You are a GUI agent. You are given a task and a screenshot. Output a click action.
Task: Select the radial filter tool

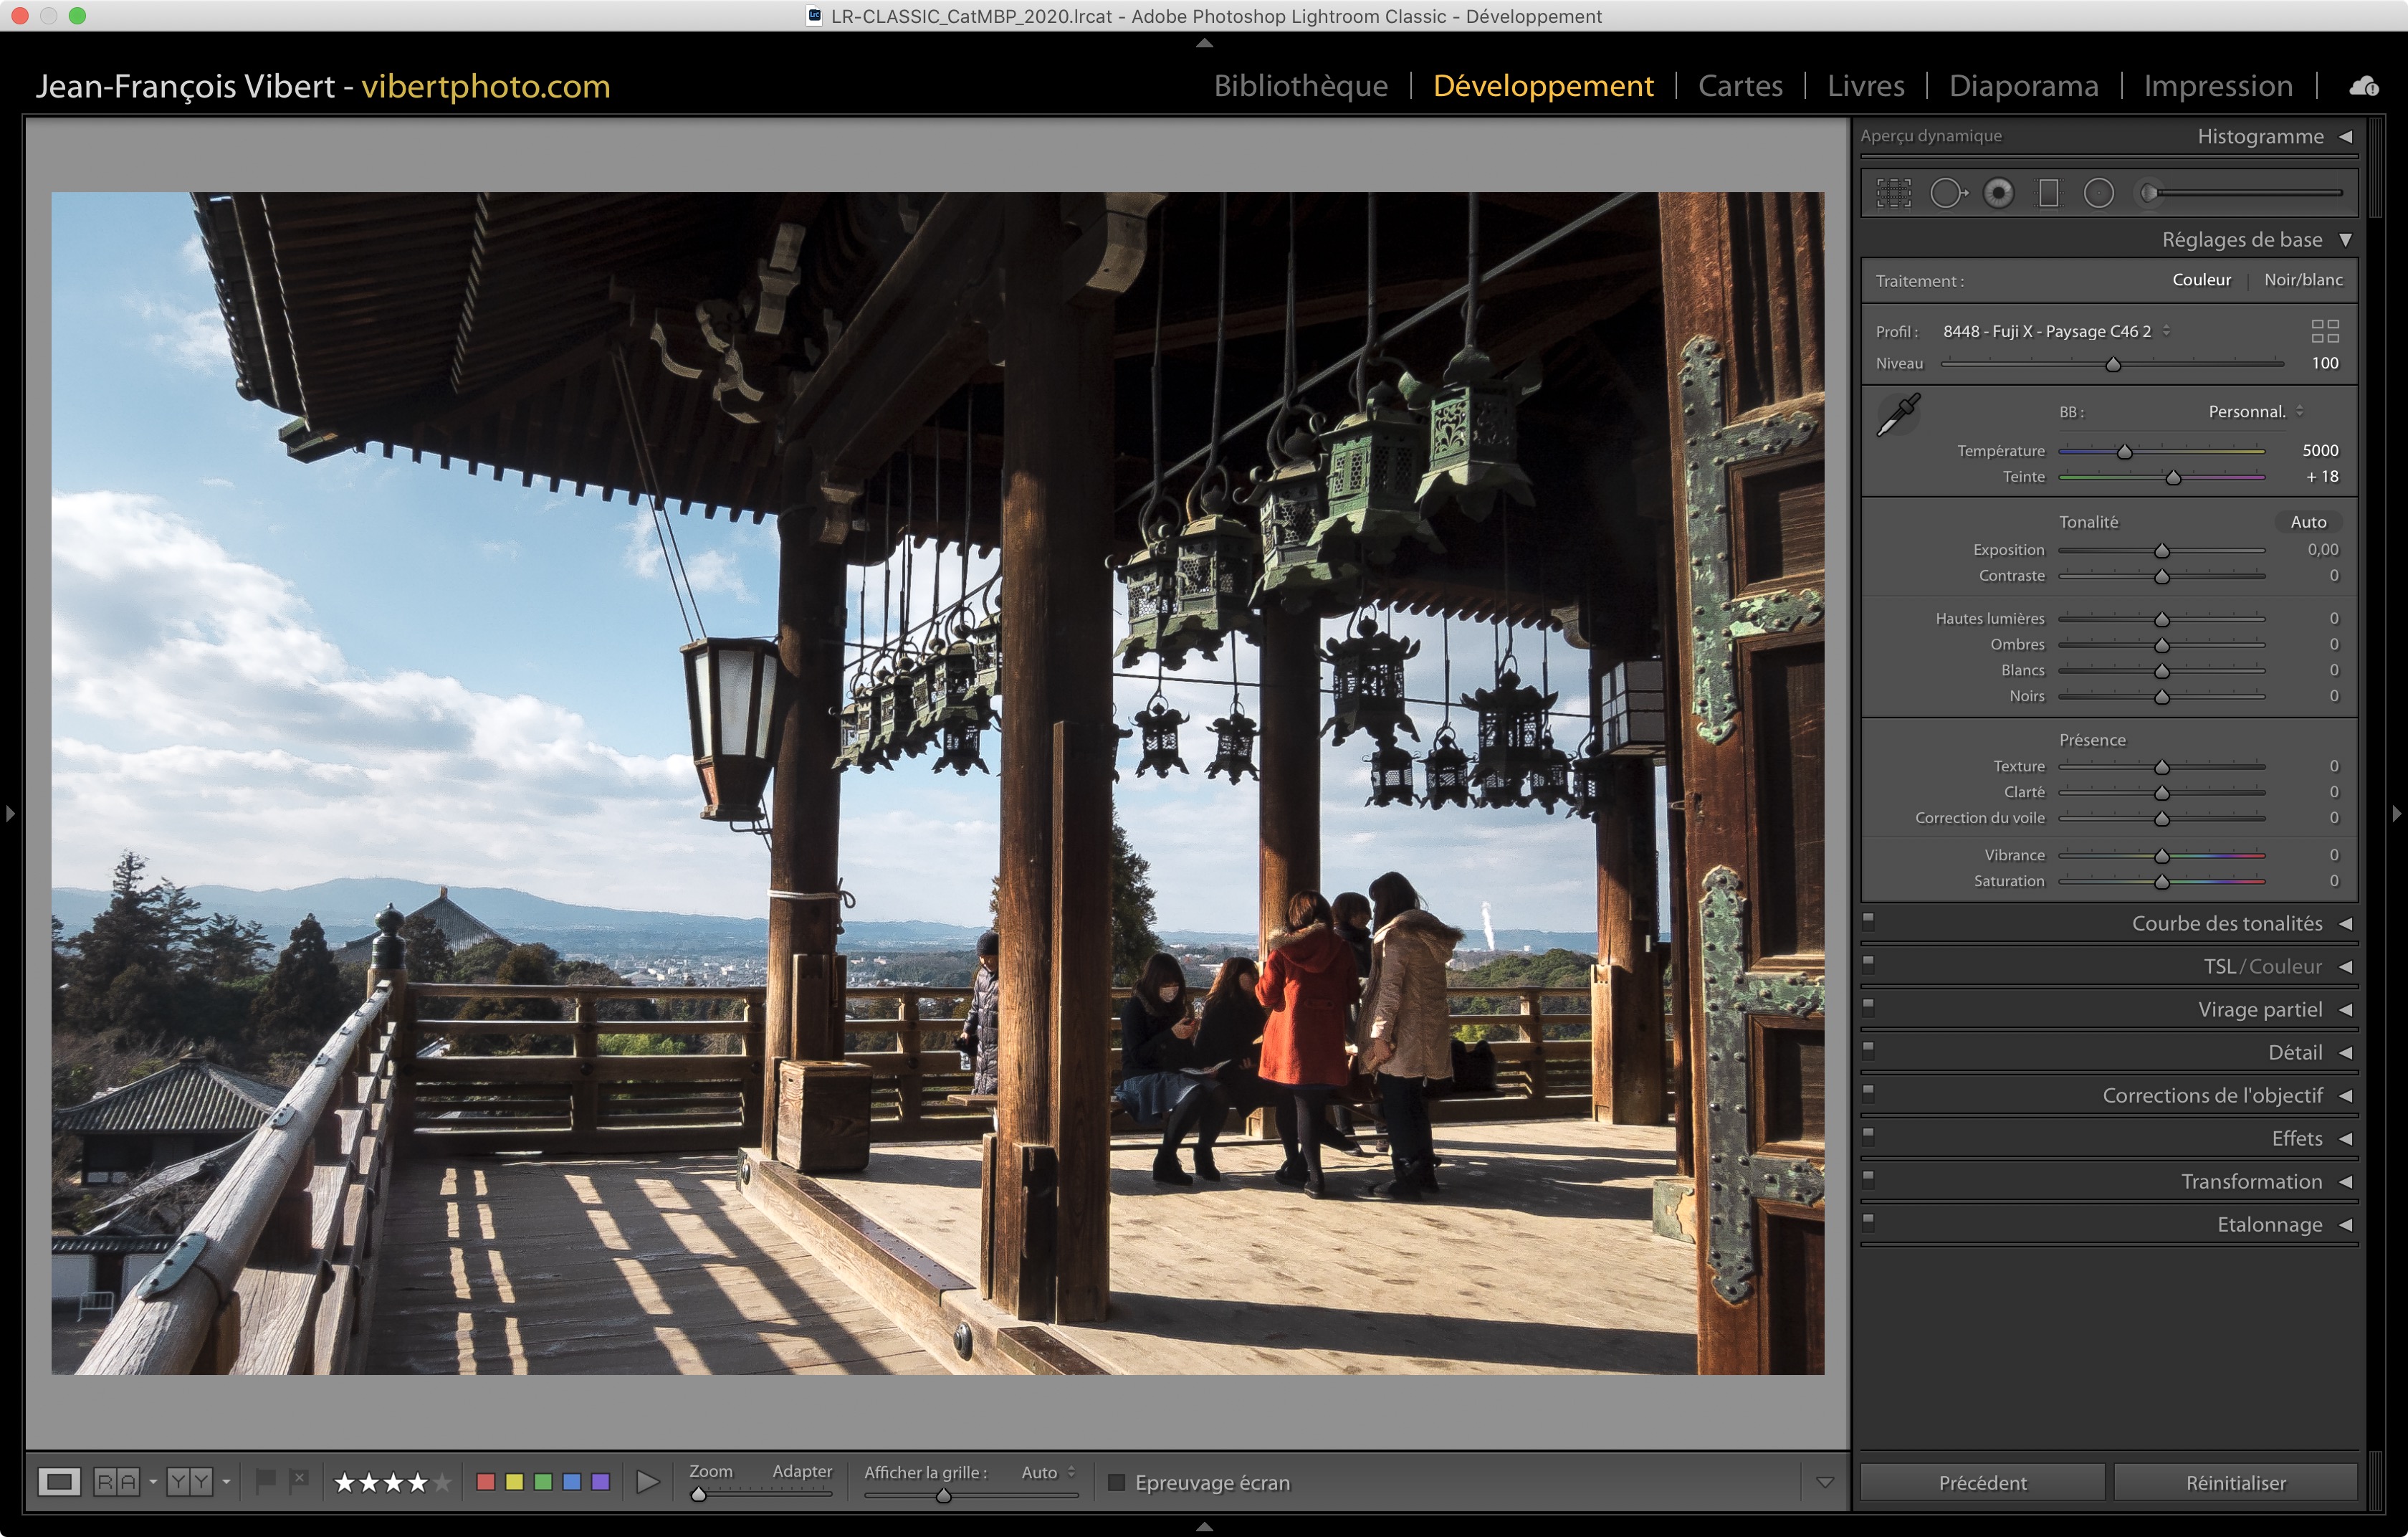coord(2098,193)
